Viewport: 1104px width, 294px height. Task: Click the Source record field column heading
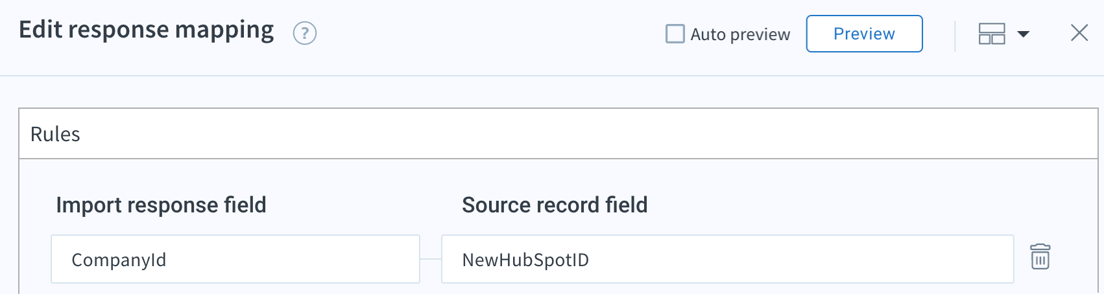[555, 205]
